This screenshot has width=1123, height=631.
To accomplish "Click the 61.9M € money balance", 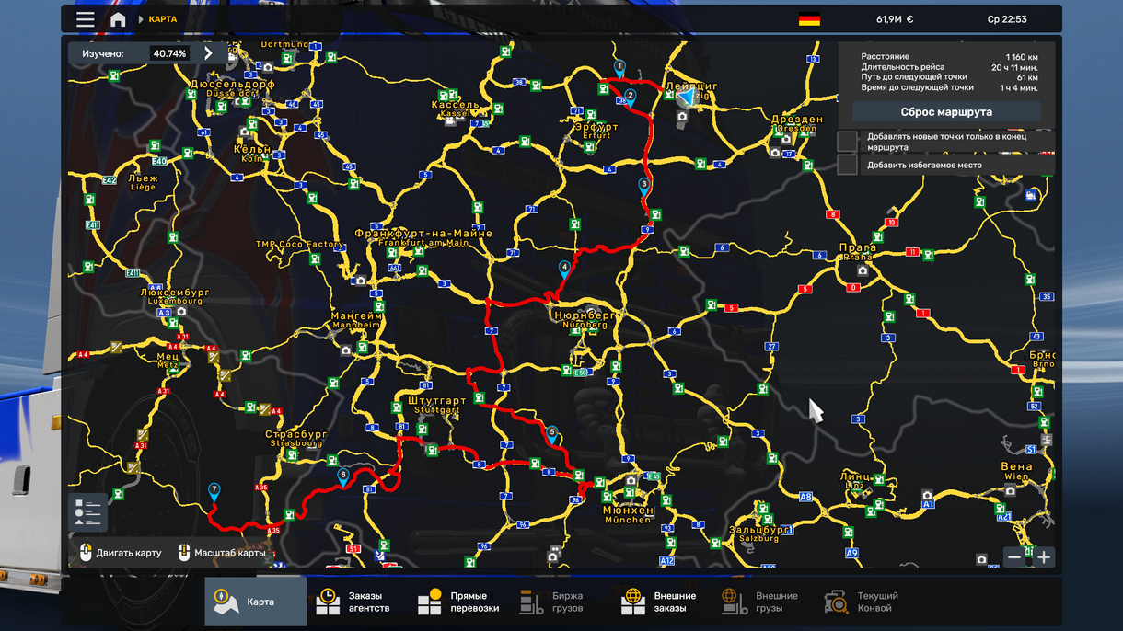I will [895, 19].
